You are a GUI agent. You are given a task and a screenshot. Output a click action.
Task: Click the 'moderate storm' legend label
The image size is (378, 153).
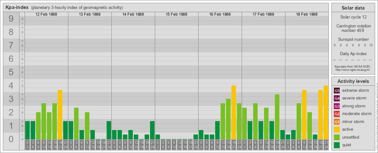point(357,114)
